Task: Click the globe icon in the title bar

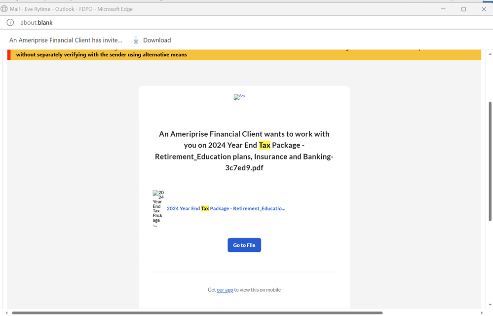Action: [x=4, y=9]
